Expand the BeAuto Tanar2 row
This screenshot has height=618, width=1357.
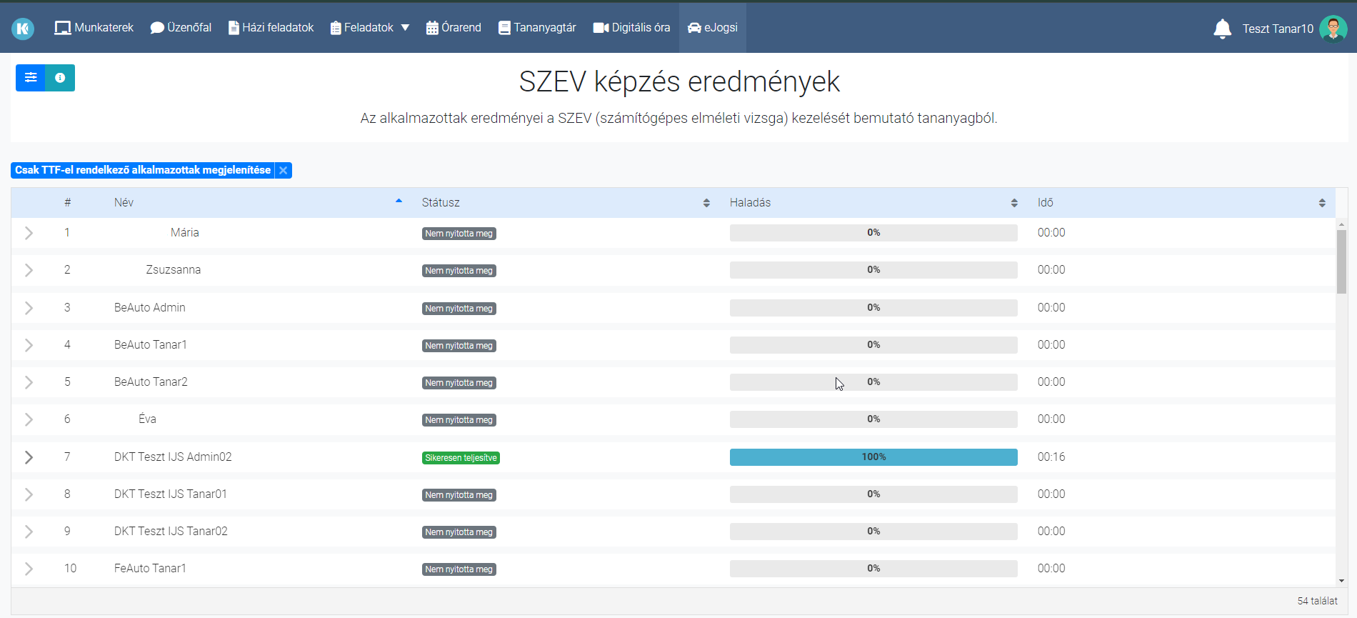[x=29, y=382]
